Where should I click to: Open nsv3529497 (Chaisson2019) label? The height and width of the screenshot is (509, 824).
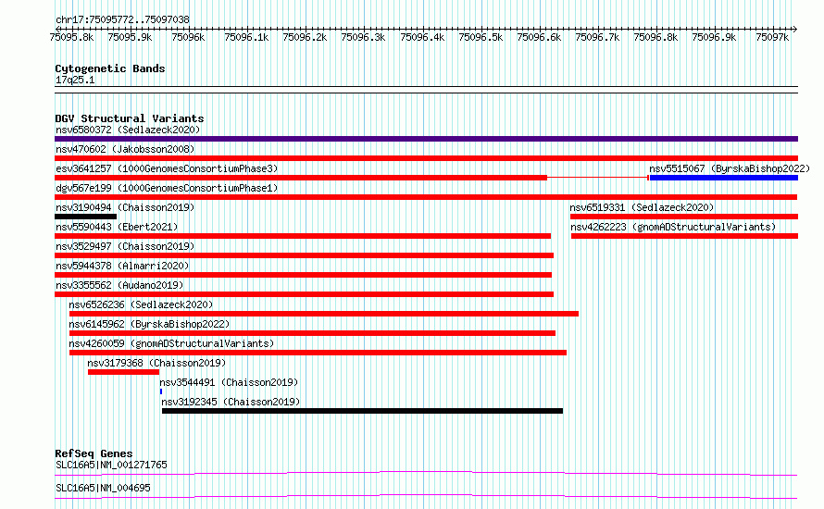(125, 246)
